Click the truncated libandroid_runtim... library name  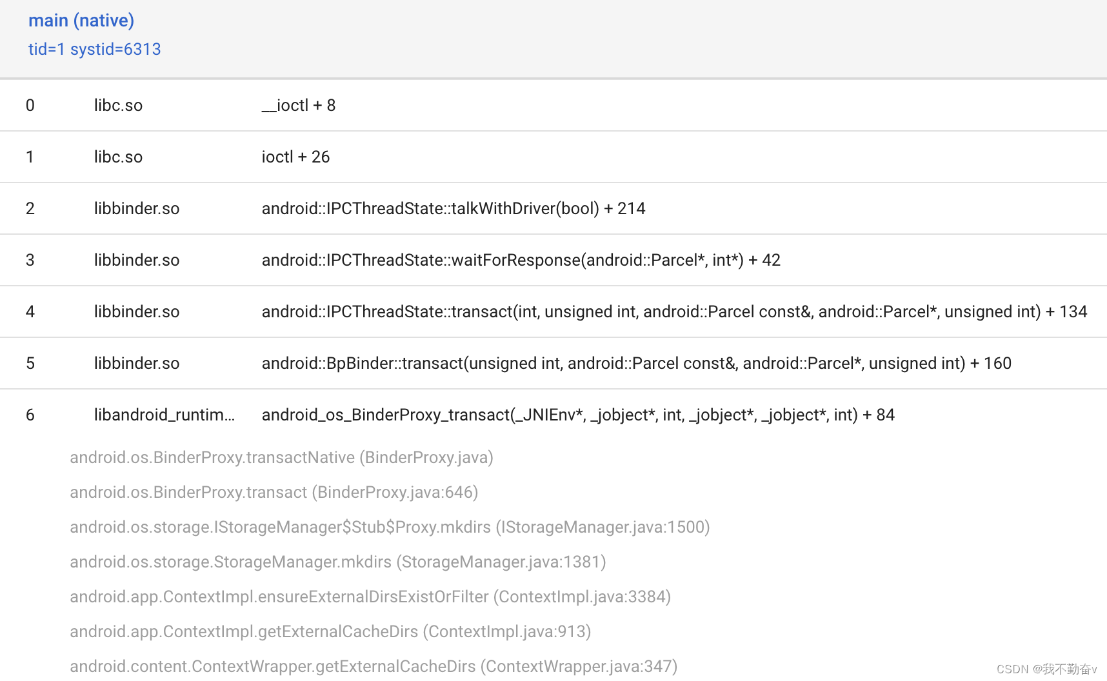[x=165, y=415]
